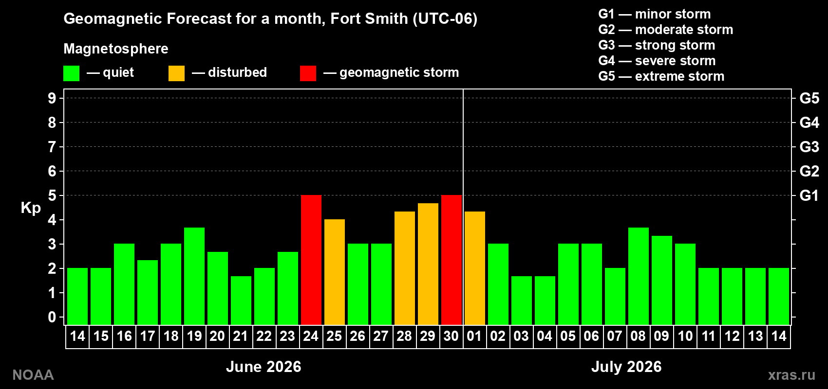Click the Magnetosphere heading
The height and width of the screenshot is (389, 828).
116,49
